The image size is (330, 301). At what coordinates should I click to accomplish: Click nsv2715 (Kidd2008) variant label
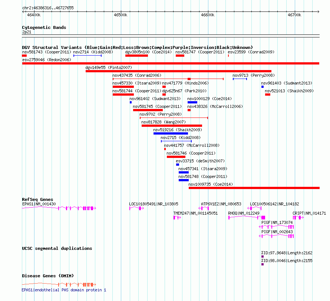[x=181, y=138]
